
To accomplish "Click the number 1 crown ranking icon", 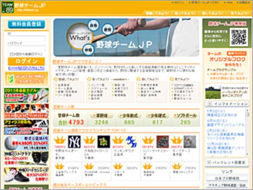I will click(60, 140).
